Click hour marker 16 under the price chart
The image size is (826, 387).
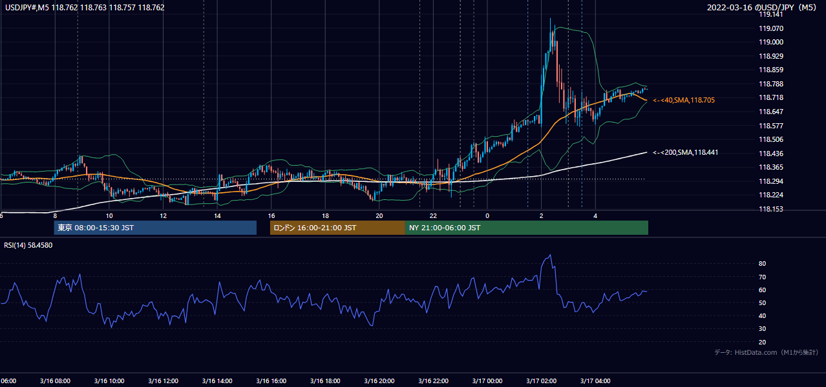[x=271, y=216]
